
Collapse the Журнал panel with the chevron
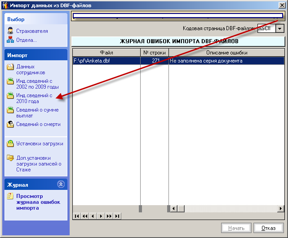61,184
